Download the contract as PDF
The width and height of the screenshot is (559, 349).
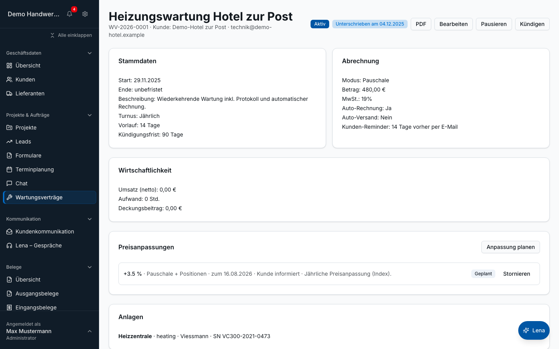click(x=421, y=24)
